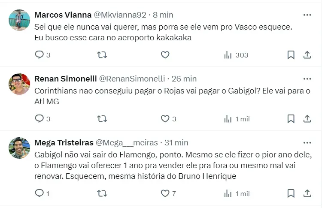
Task: Click the Mega Tristeiras display name
Action: click(63, 142)
